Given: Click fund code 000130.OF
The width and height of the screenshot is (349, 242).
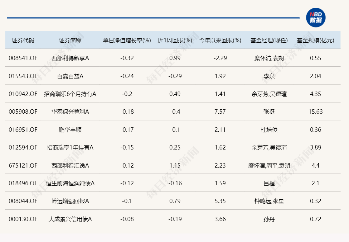Looking at the screenshot, I should [23, 219].
